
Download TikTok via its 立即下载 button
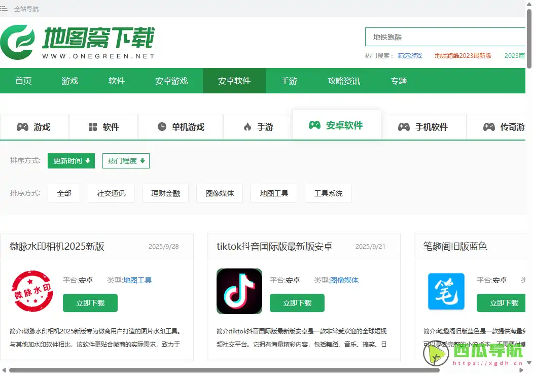point(297,303)
